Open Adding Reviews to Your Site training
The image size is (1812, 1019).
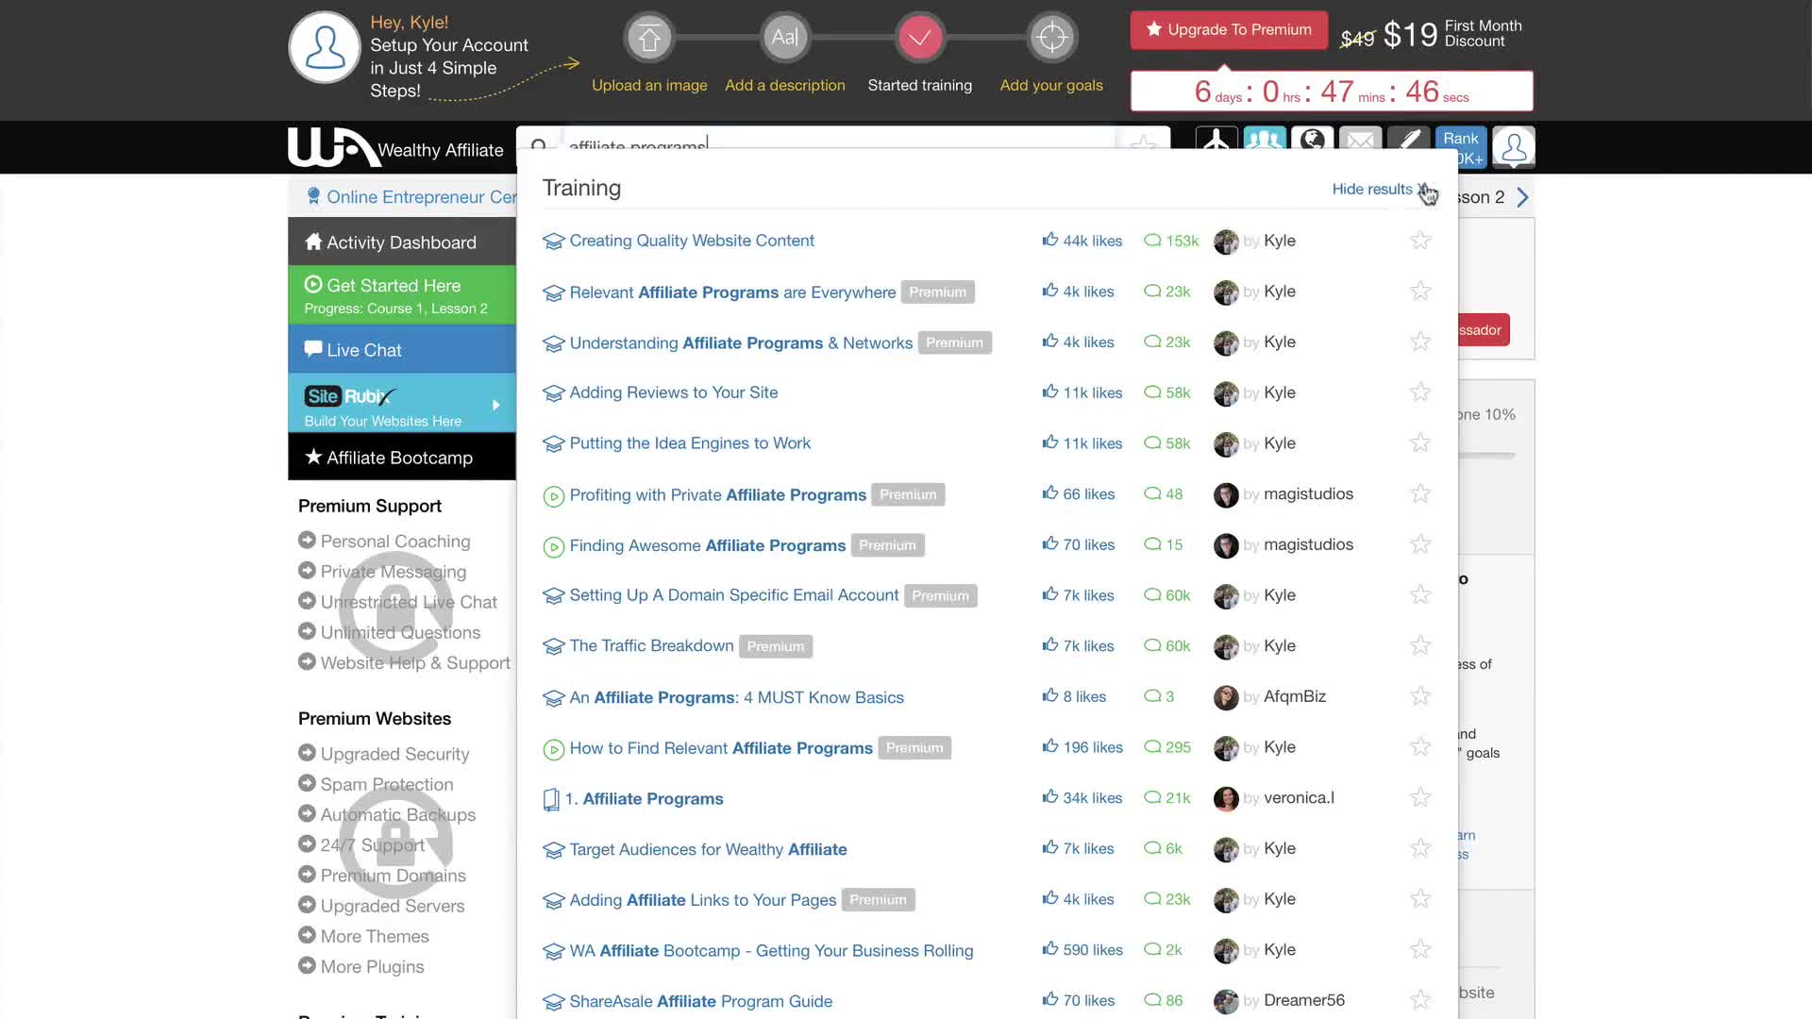point(674,393)
